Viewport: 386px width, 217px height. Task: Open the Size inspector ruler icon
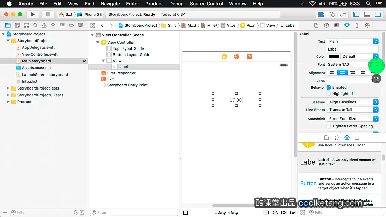click(x=357, y=25)
